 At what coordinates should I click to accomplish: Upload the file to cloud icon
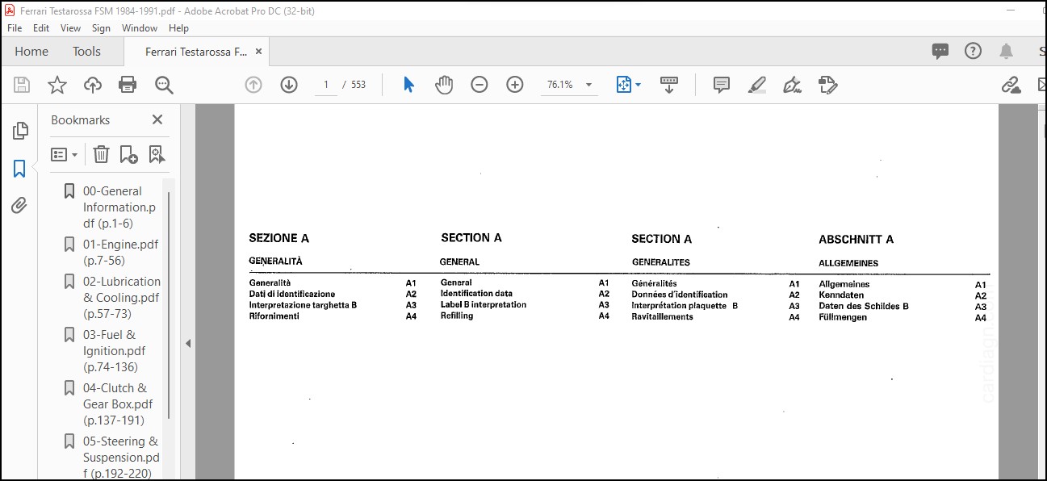tap(92, 85)
